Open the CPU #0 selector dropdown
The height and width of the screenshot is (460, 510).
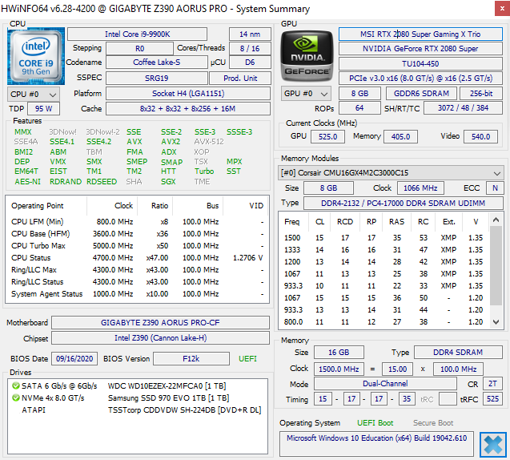tap(33, 95)
